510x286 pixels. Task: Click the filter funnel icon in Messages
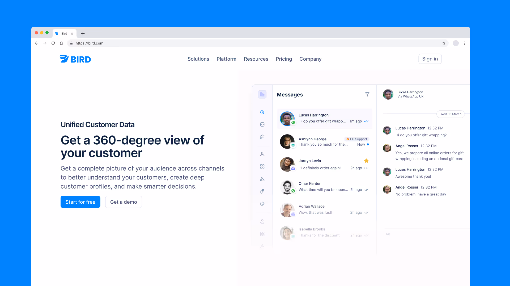point(367,95)
